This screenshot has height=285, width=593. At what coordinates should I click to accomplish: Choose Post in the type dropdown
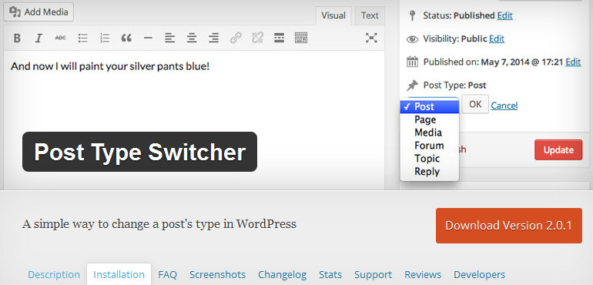pyautogui.click(x=429, y=107)
